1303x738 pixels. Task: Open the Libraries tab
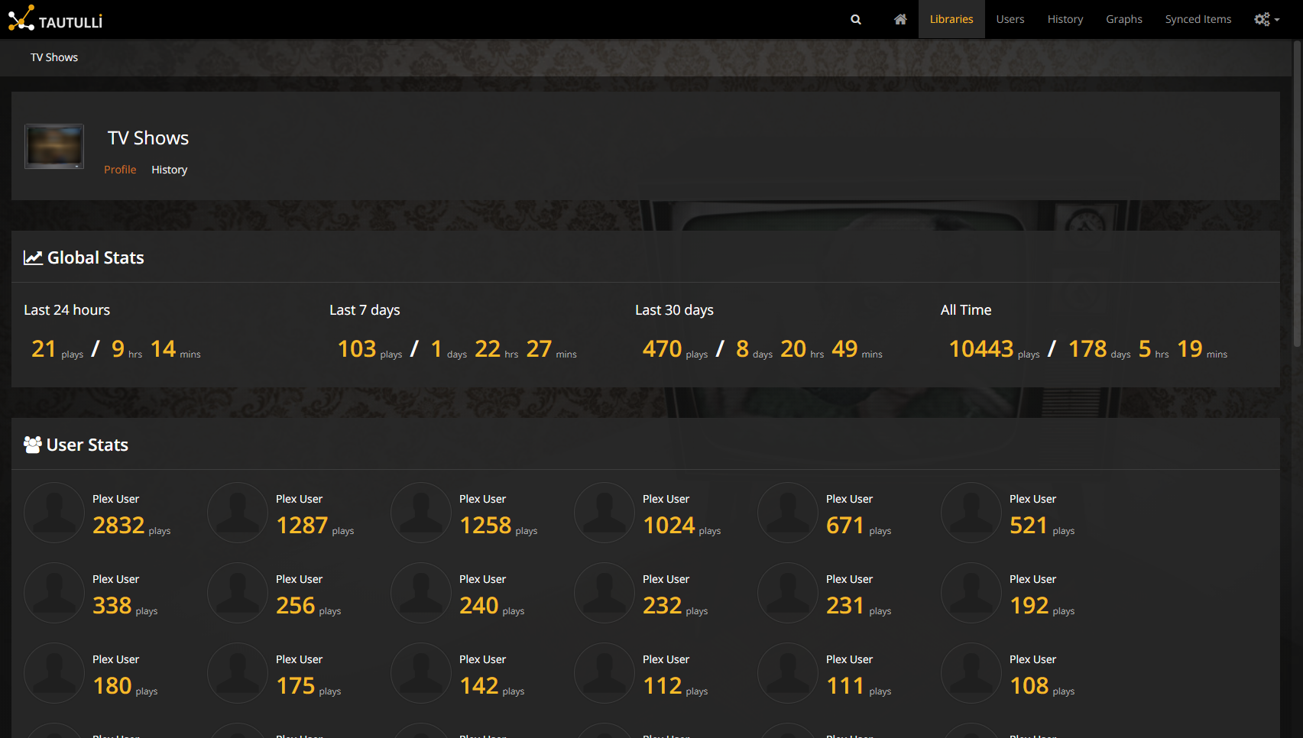click(951, 20)
